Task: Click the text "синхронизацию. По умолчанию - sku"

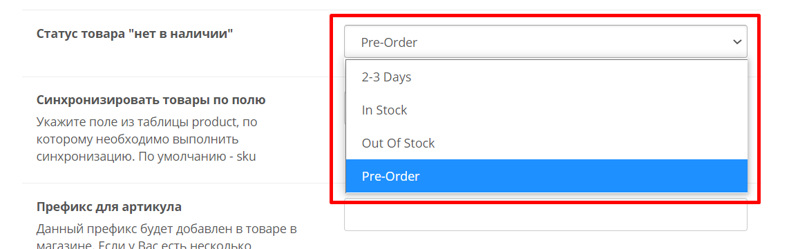Action: 146,156
